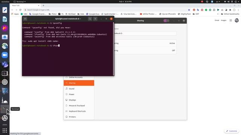The width and height of the screenshot is (241, 135).
Task: Open the mosque prayer app in dock
Action: [5, 100]
